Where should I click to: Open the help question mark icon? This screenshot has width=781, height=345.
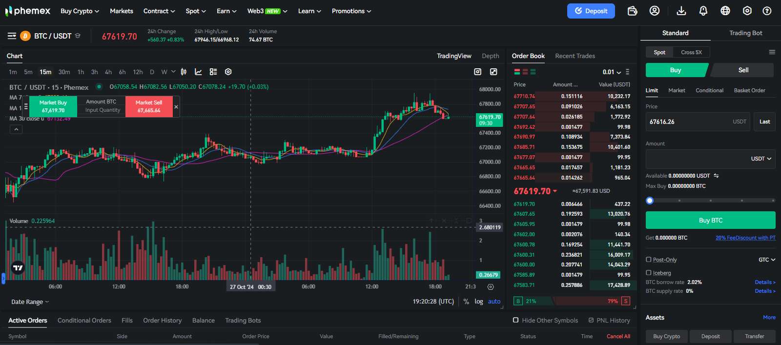(x=767, y=11)
